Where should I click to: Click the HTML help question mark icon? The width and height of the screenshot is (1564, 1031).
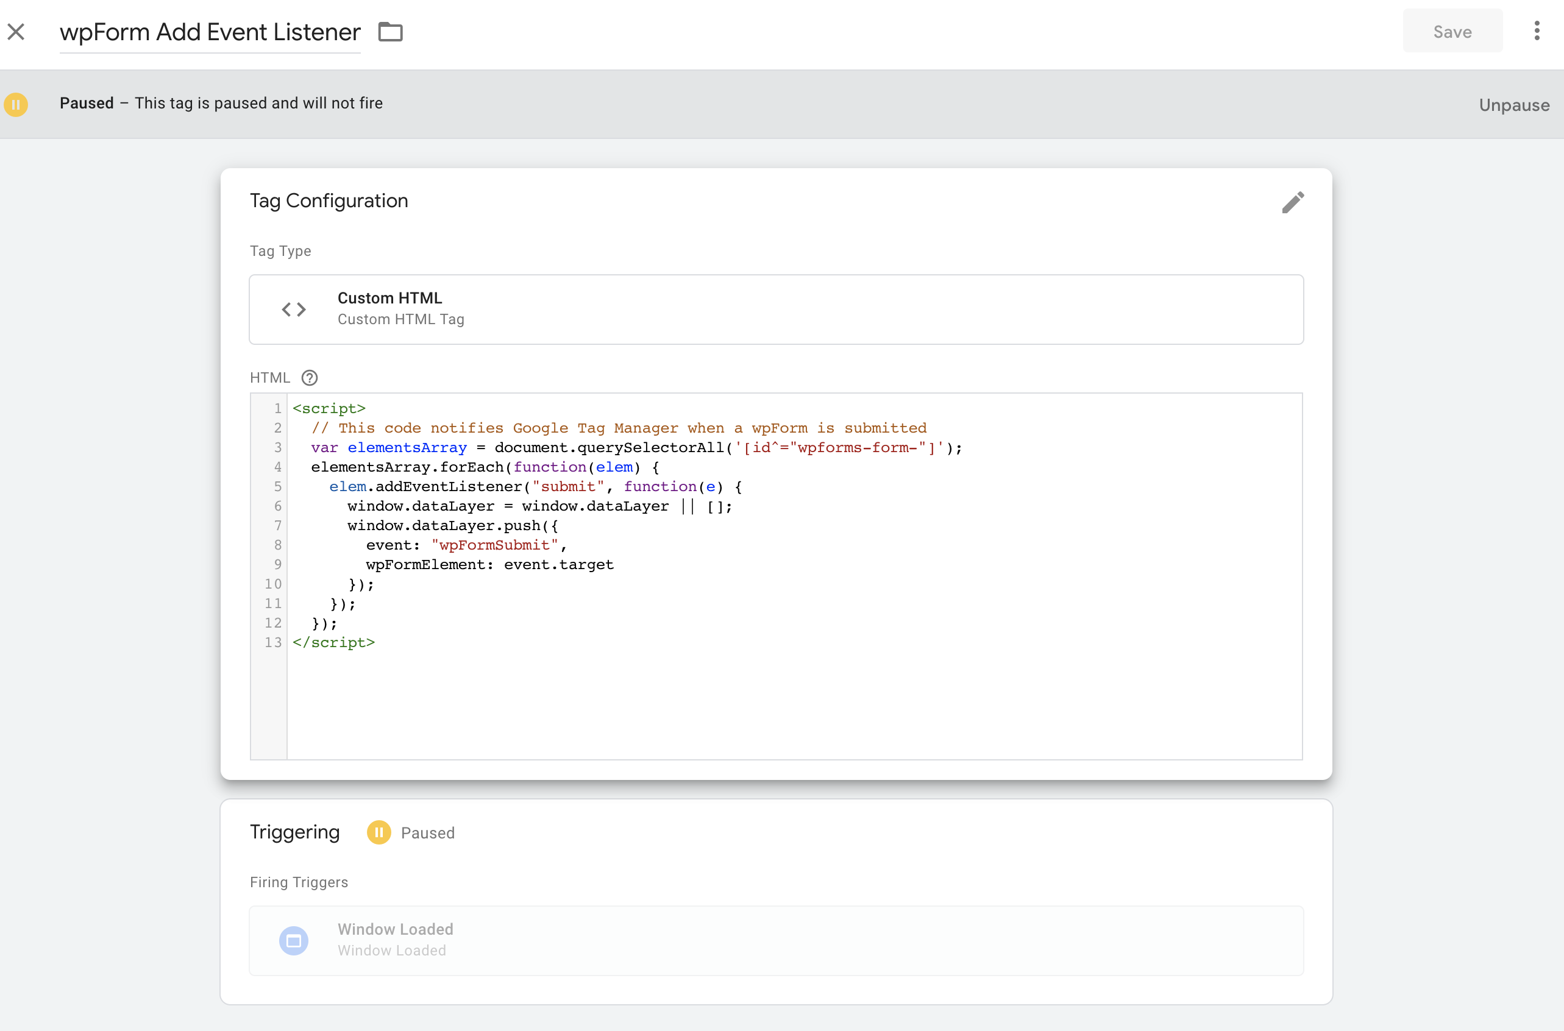pos(309,377)
